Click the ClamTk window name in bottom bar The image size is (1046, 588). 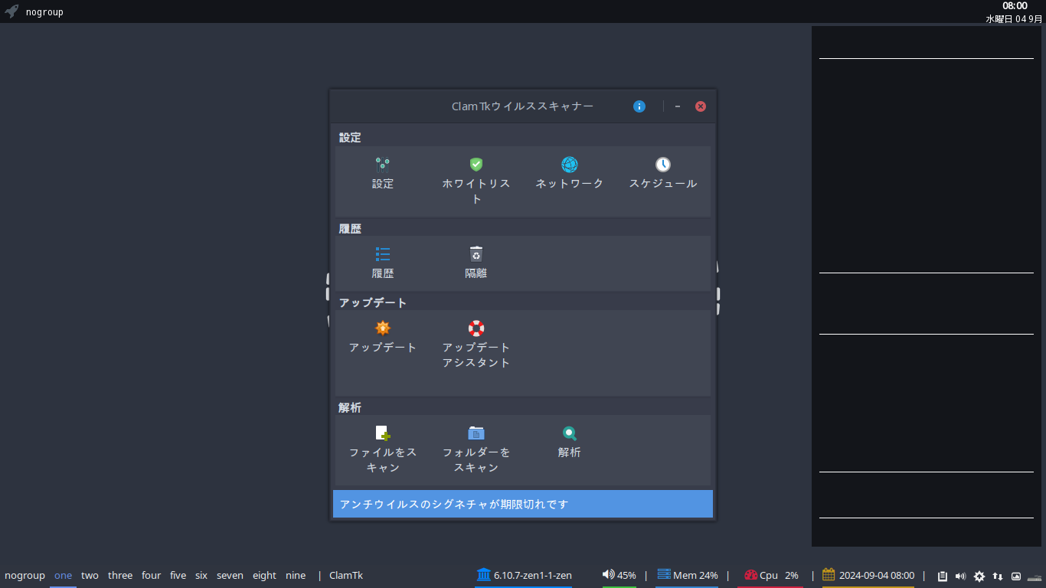point(346,575)
